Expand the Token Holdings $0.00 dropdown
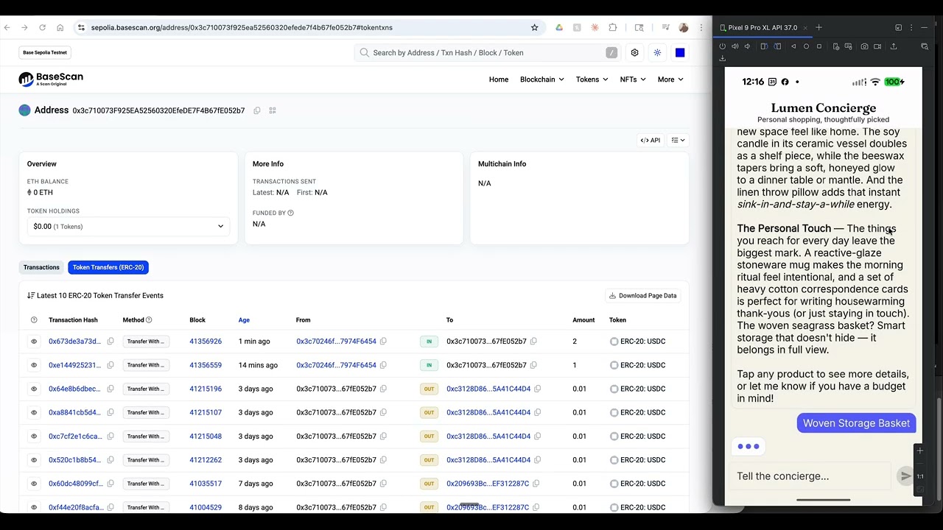Screen dimensions: 943x530 click(128, 227)
